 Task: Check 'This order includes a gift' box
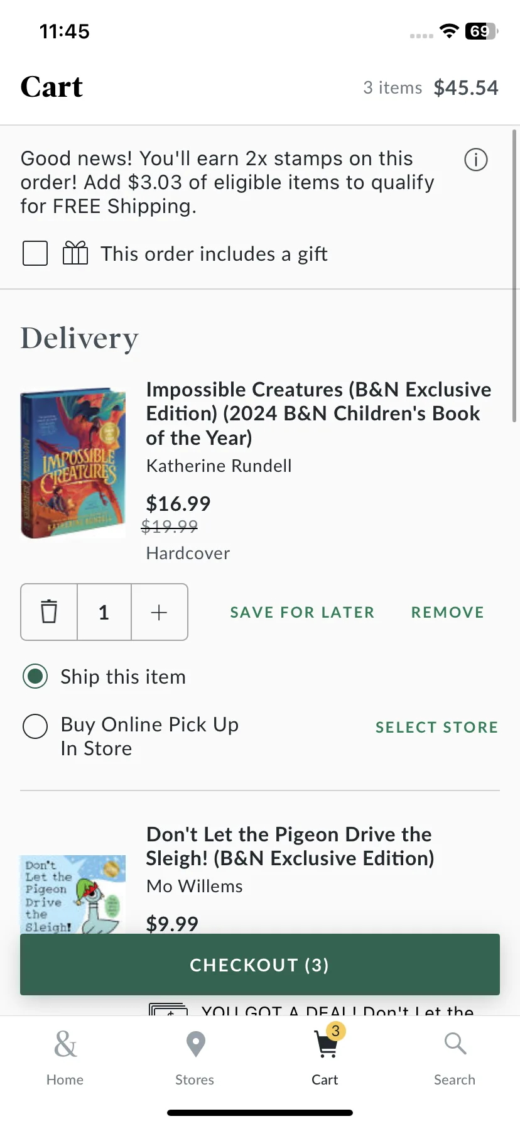35,254
